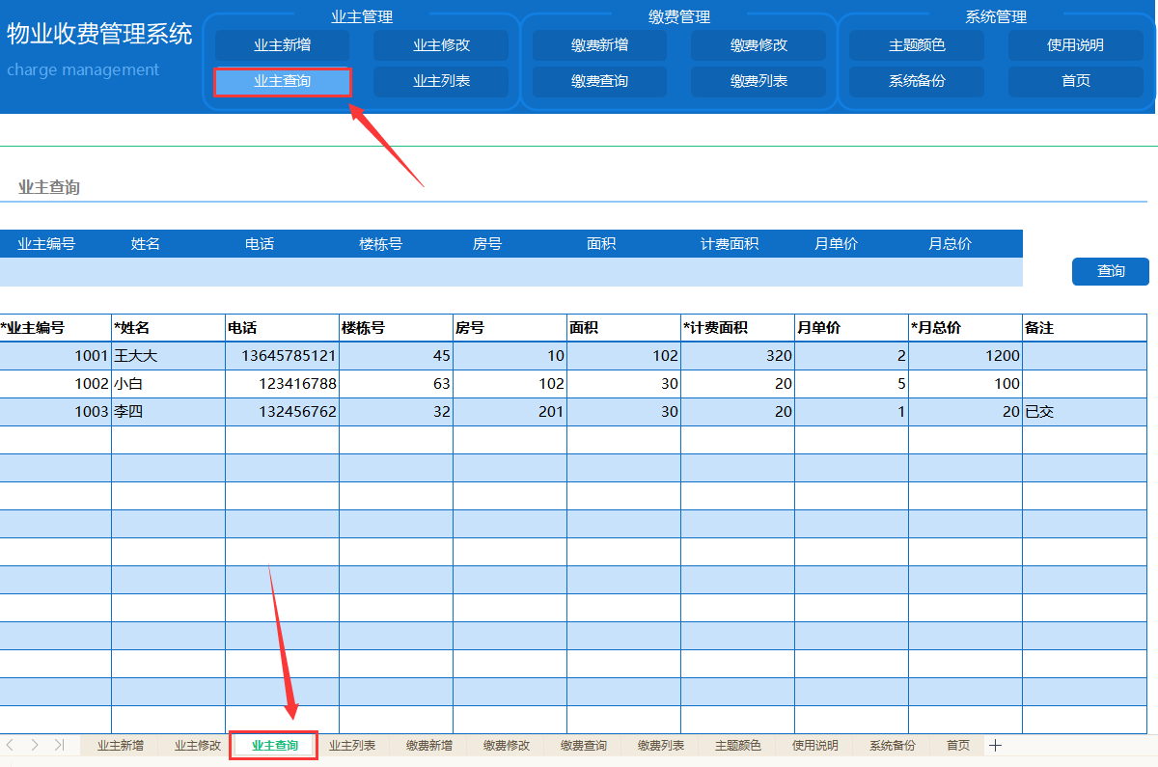Run the owner search with the 查询 button
The image size is (1158, 767).
[1110, 271]
